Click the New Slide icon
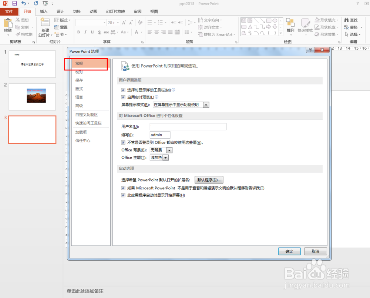The image size is (370, 298). tap(45, 23)
